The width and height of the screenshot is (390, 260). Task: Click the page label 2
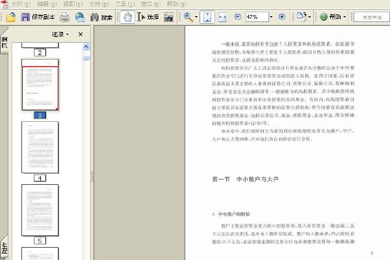click(x=40, y=53)
